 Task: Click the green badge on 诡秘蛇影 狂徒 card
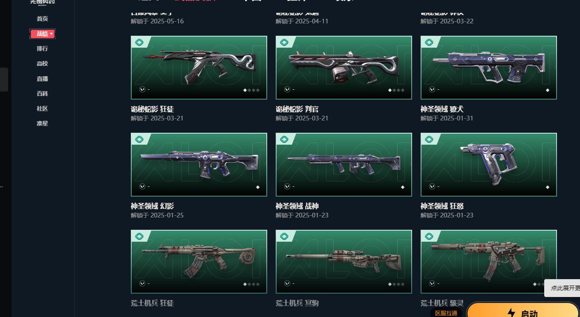(x=139, y=42)
